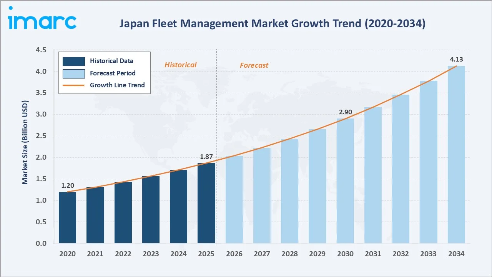The image size is (492, 277).
Task: Click the 2023 x-axis label
Action: 151,254
